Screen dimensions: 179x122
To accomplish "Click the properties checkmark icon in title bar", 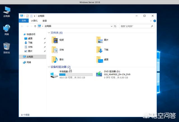I will pyautogui.click(x=27, y=16).
